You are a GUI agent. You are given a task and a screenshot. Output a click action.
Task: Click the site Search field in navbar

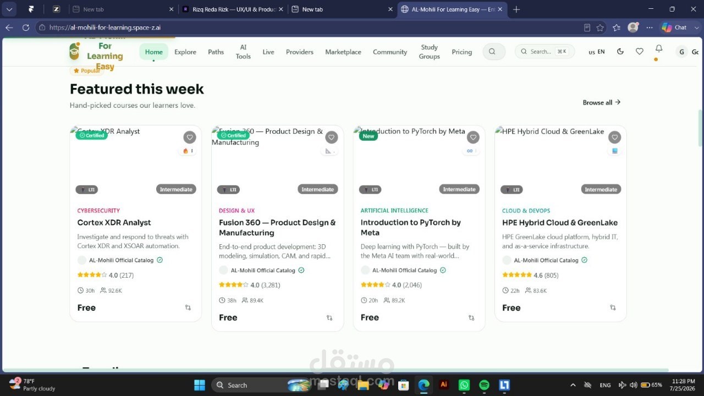coord(544,52)
